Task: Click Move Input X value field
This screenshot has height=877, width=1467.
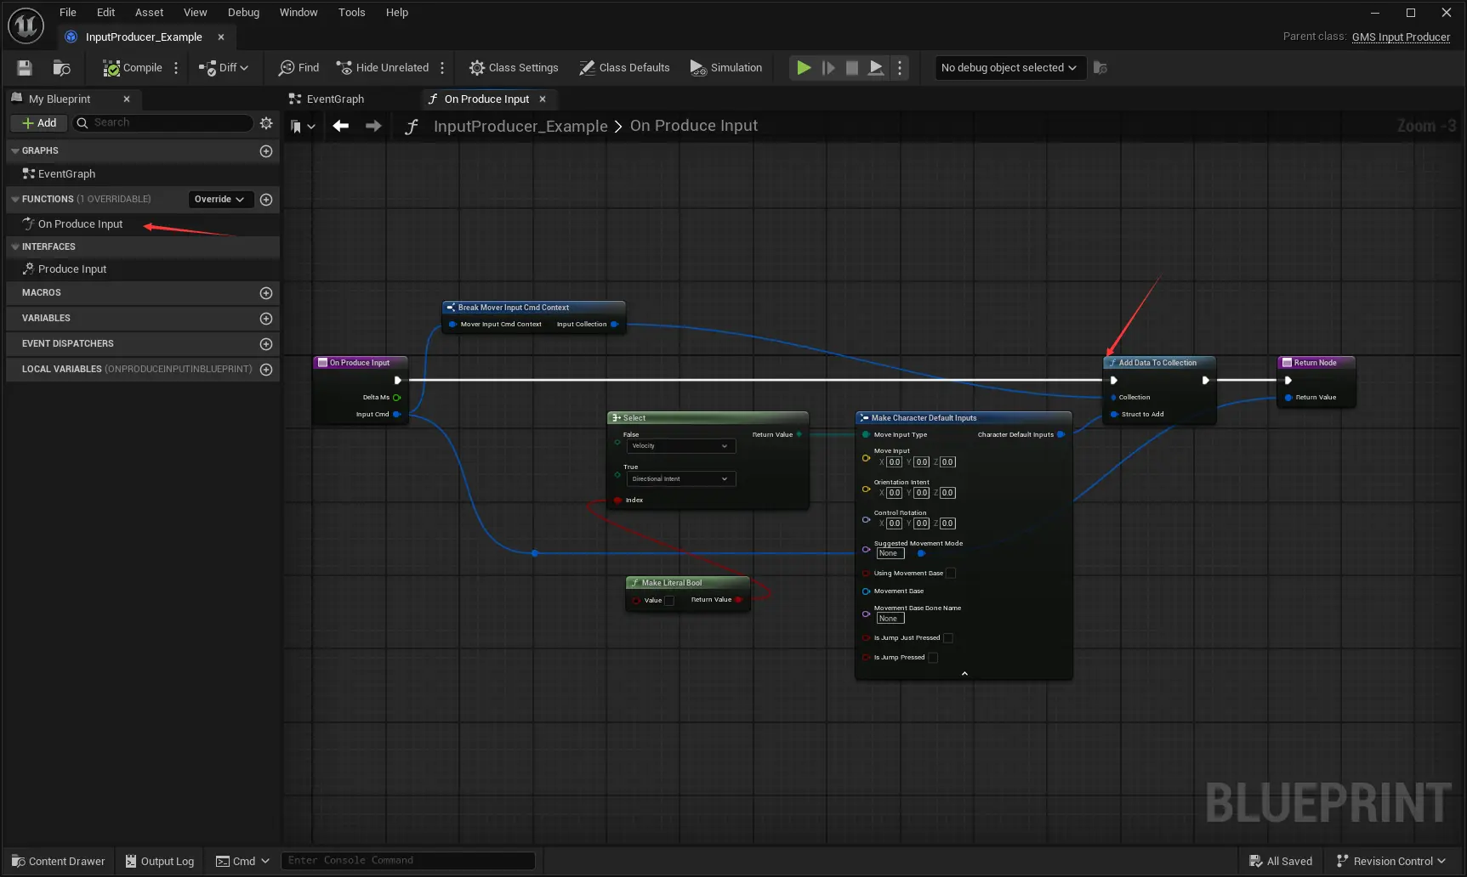Action: pos(895,462)
